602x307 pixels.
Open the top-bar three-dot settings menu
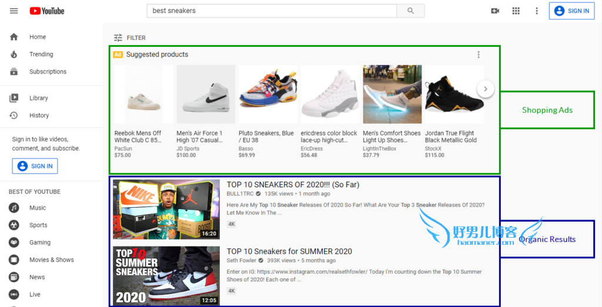[537, 11]
